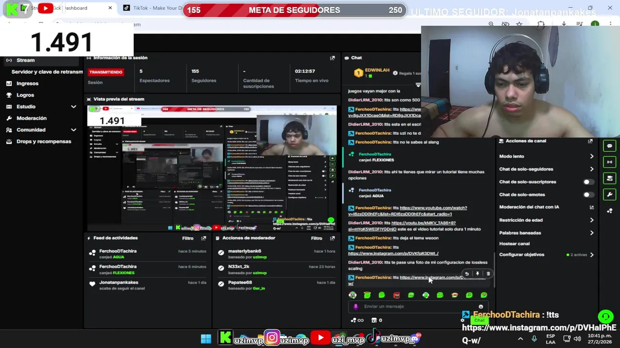The height and width of the screenshot is (348, 620).
Task: Open external link icon for Moderación del chat con IA
Action: (x=591, y=207)
